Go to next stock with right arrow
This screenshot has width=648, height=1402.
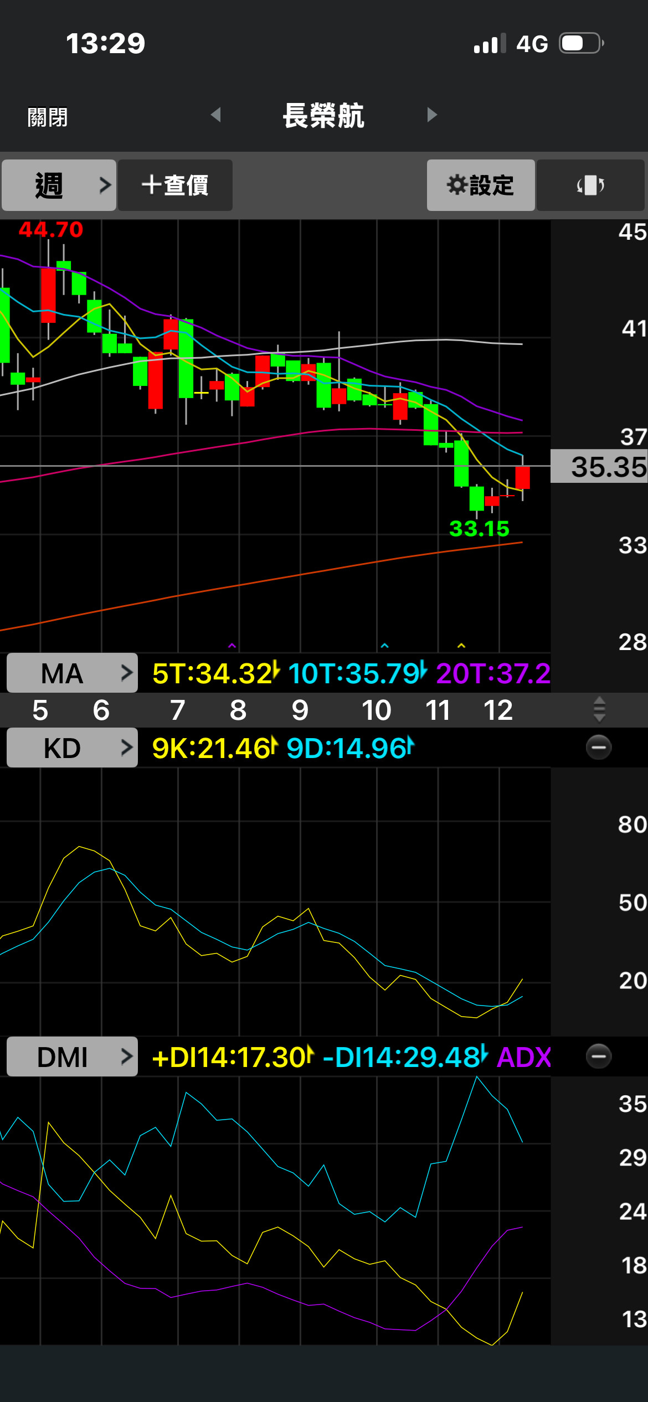tap(432, 115)
